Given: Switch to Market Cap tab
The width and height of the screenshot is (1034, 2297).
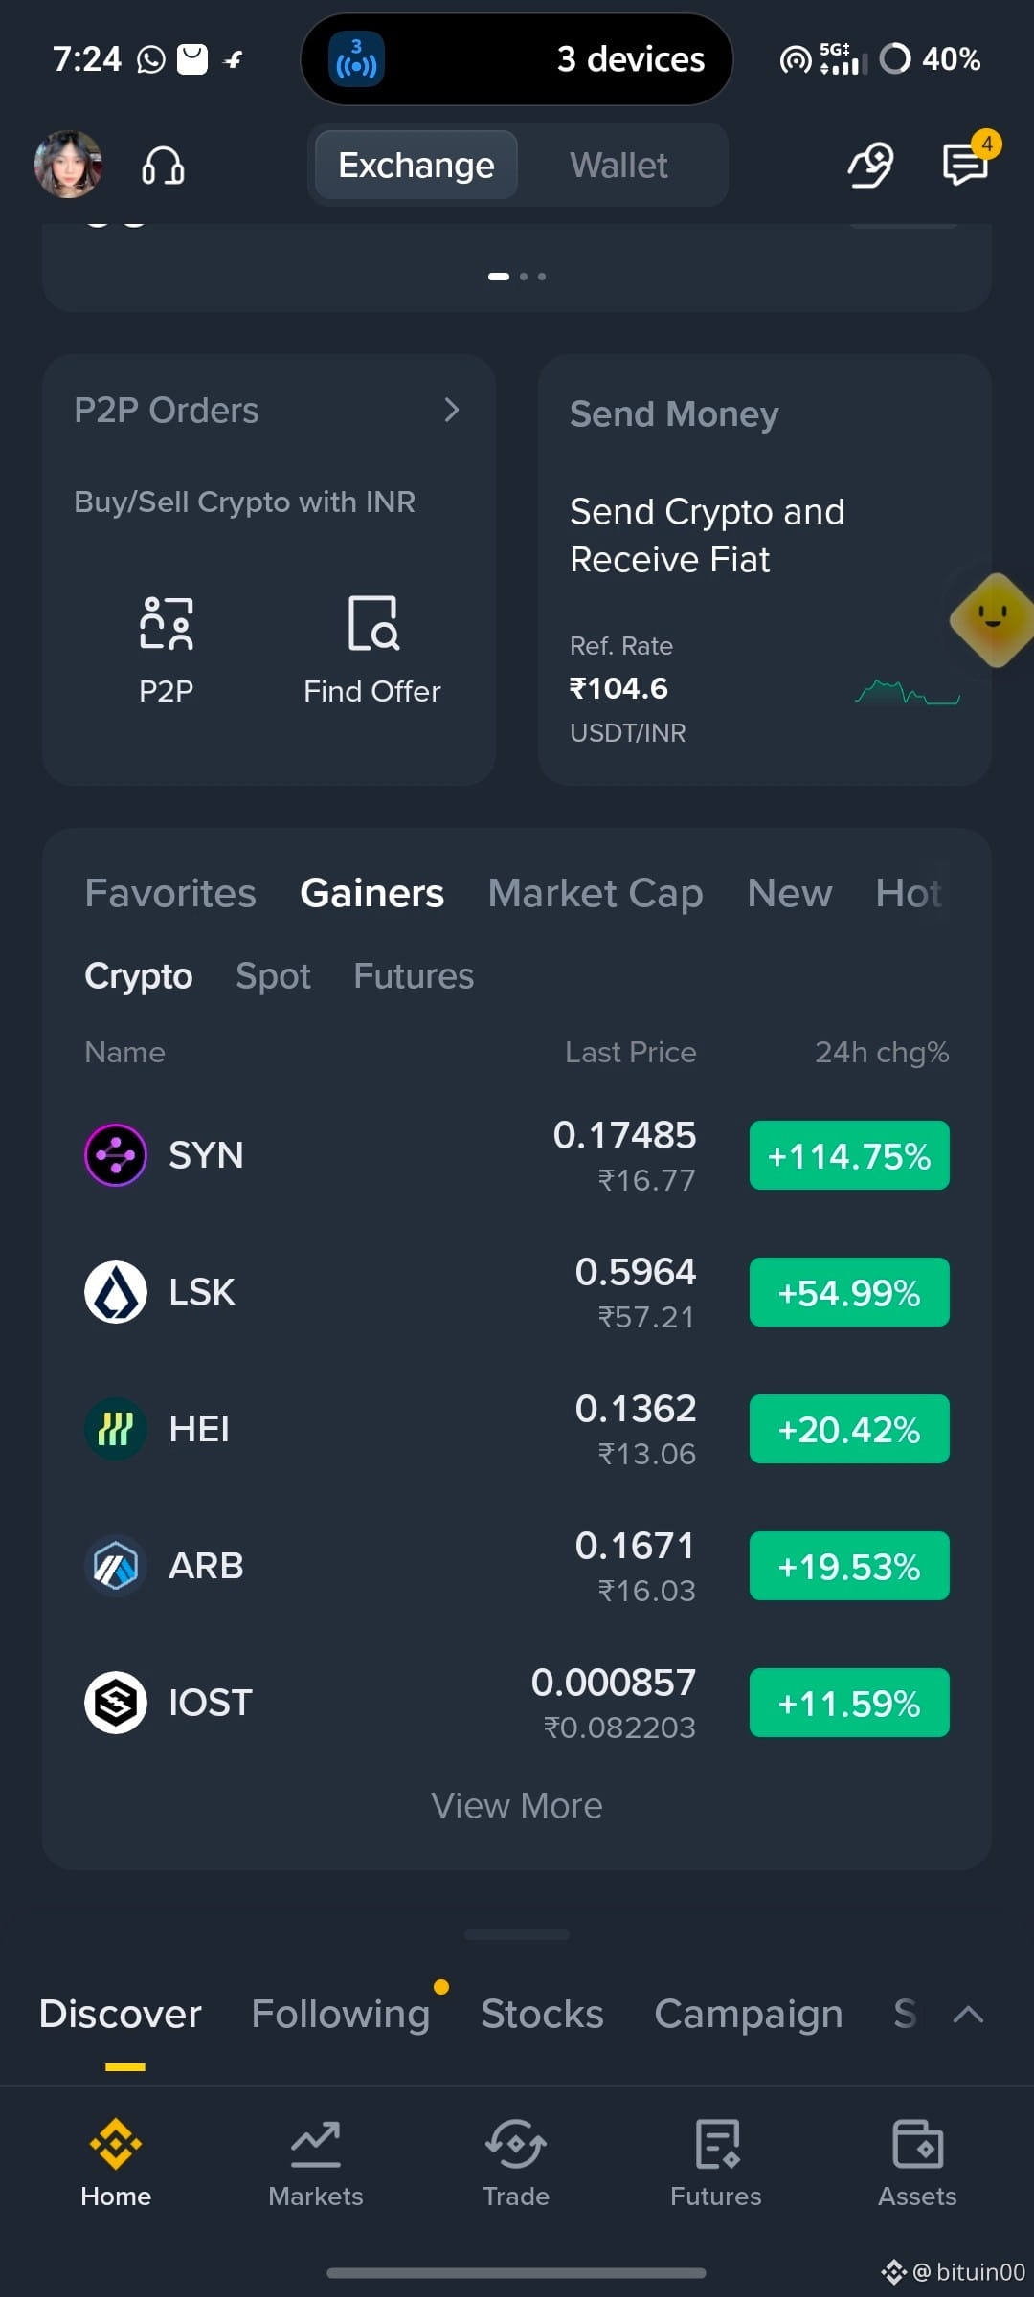Looking at the screenshot, I should tap(596, 893).
